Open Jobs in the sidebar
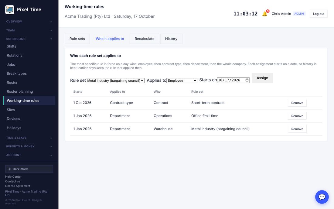Screen dimensions: 334x209 [29, 65]
